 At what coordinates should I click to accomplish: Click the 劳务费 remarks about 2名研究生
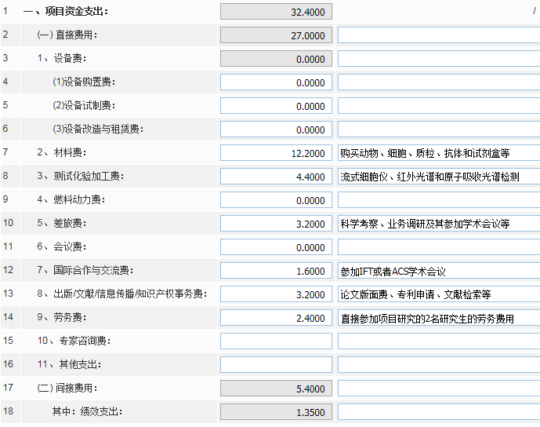coord(439,318)
